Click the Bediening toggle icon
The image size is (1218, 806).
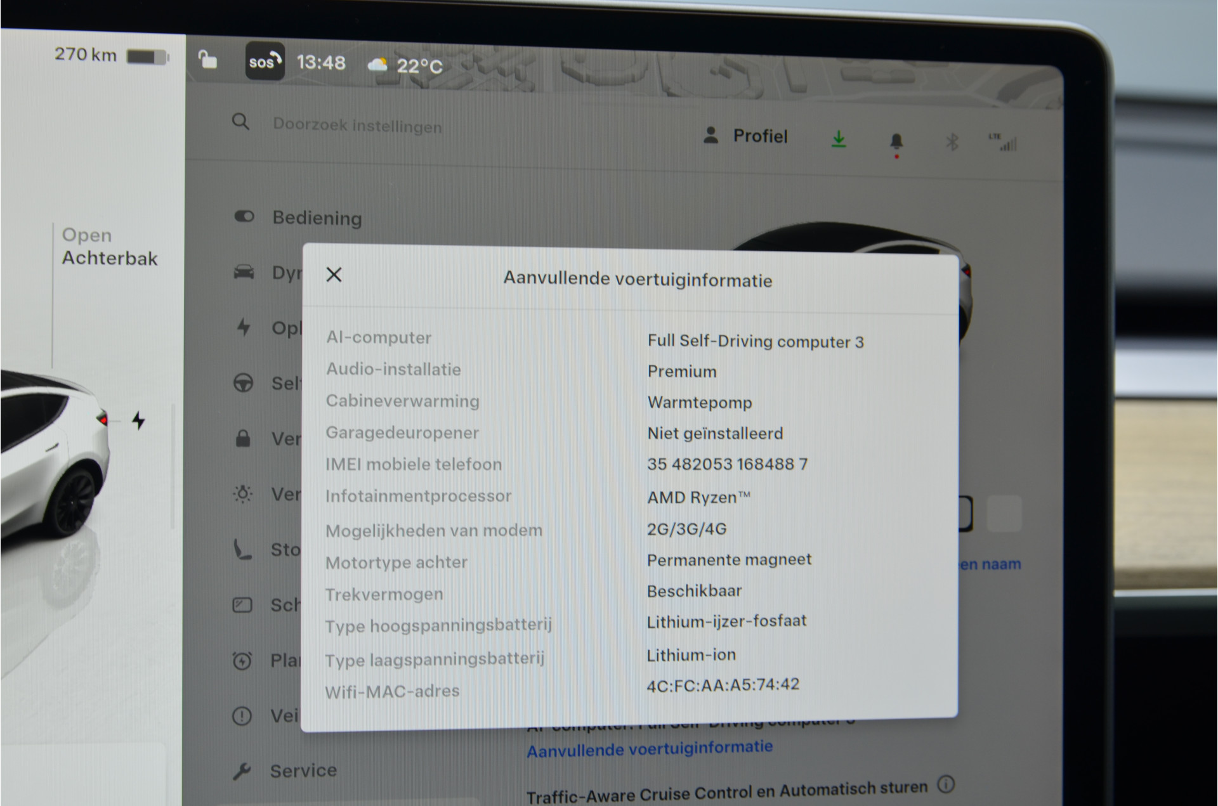click(x=244, y=216)
